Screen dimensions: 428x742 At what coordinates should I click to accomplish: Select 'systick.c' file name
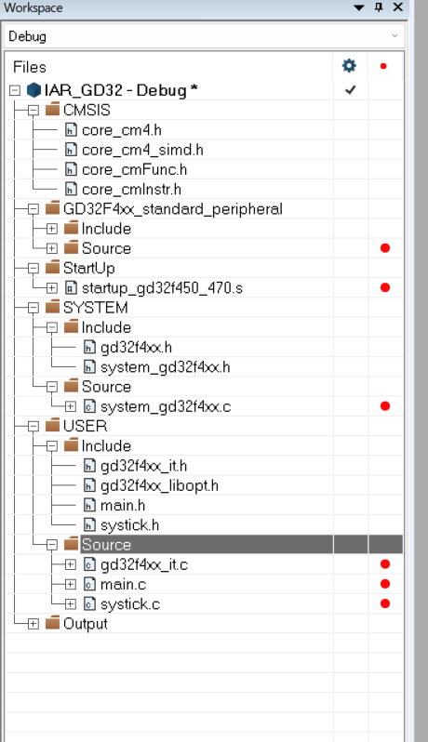click(130, 604)
